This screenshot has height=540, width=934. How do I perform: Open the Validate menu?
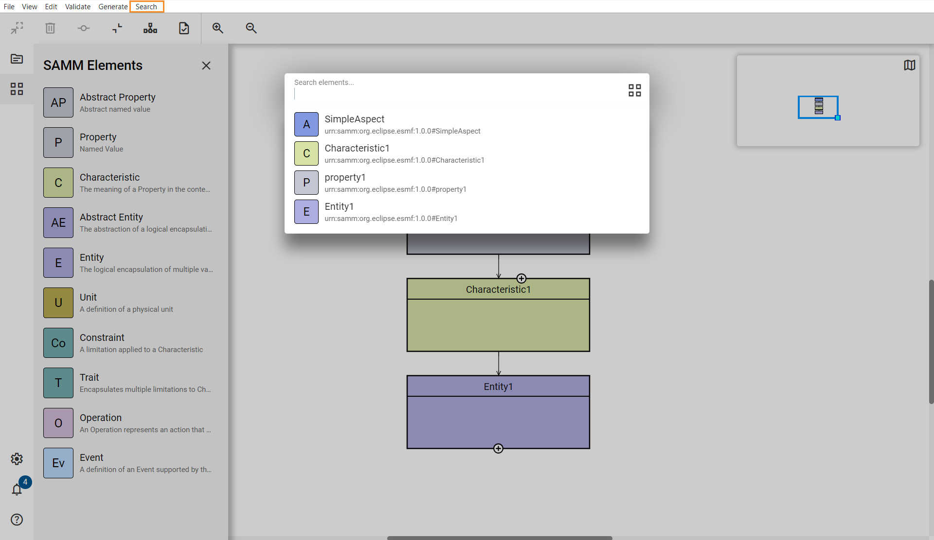point(78,7)
